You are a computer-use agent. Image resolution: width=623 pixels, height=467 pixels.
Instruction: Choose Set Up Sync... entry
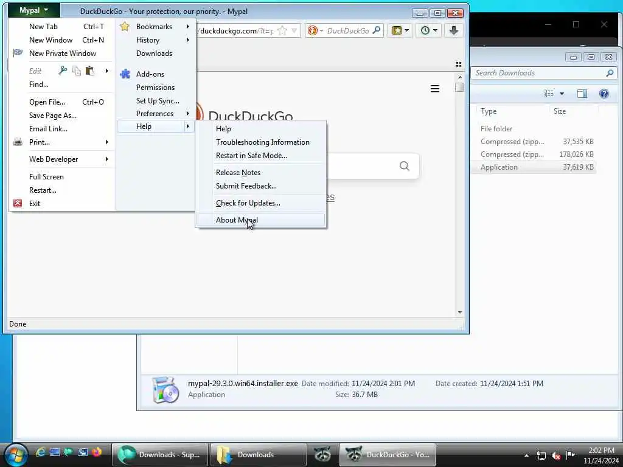(158, 100)
